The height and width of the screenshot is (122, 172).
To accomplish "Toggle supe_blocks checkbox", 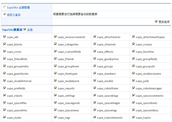I will pos(4,44).
